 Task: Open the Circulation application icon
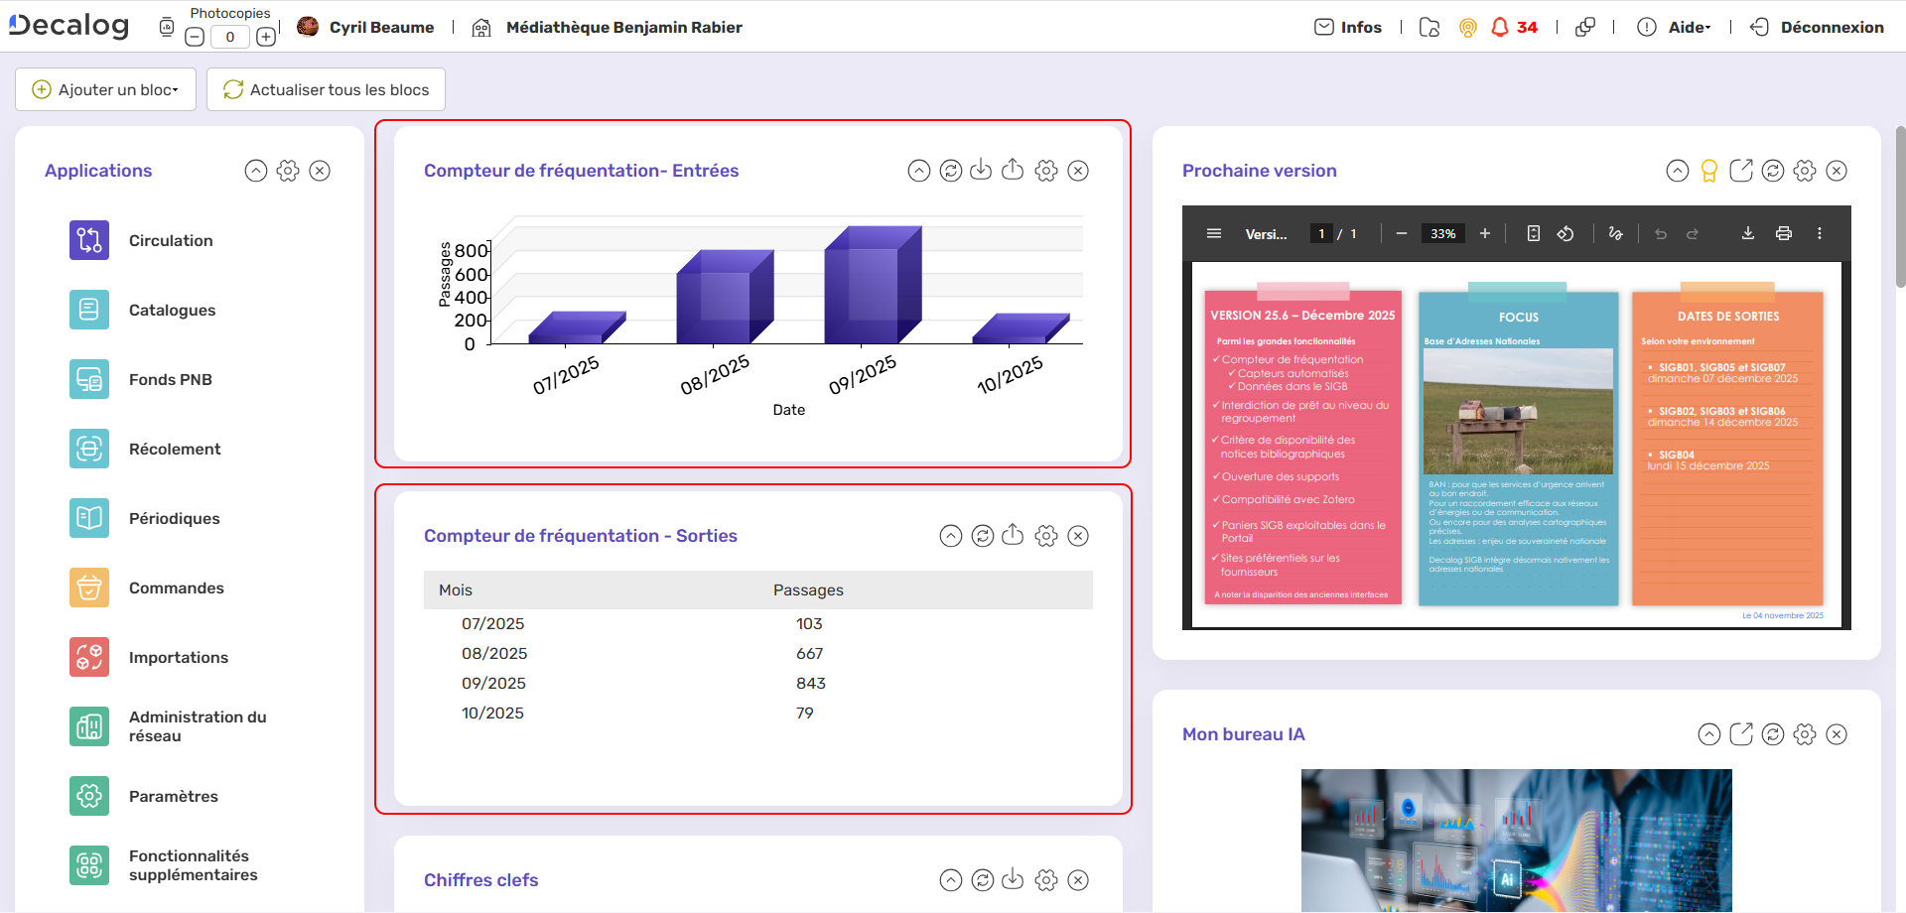(x=89, y=240)
